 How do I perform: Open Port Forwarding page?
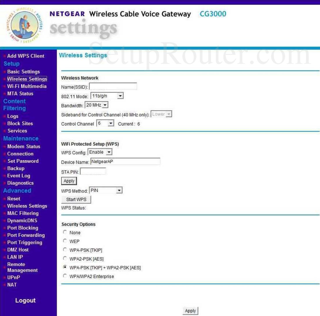(x=26, y=235)
